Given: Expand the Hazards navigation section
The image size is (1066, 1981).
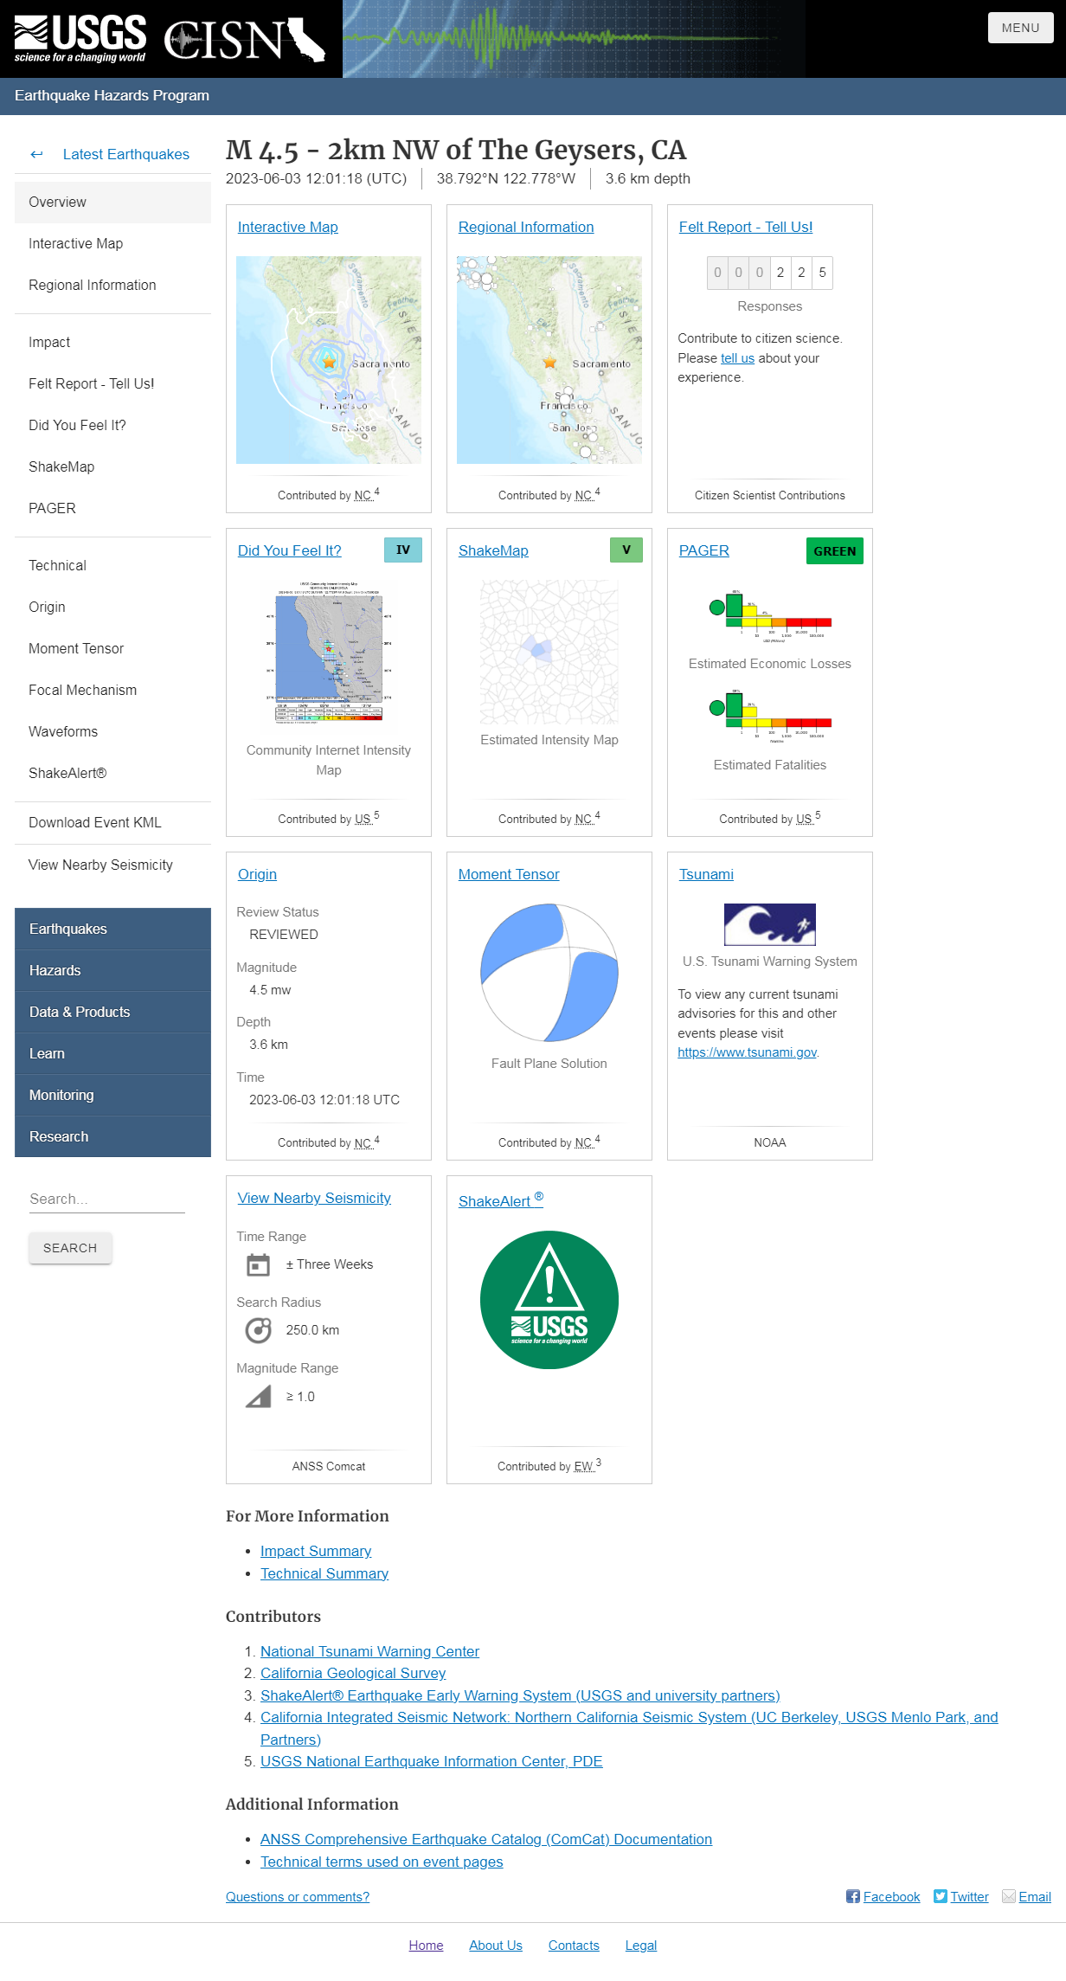Looking at the screenshot, I should (x=55, y=970).
